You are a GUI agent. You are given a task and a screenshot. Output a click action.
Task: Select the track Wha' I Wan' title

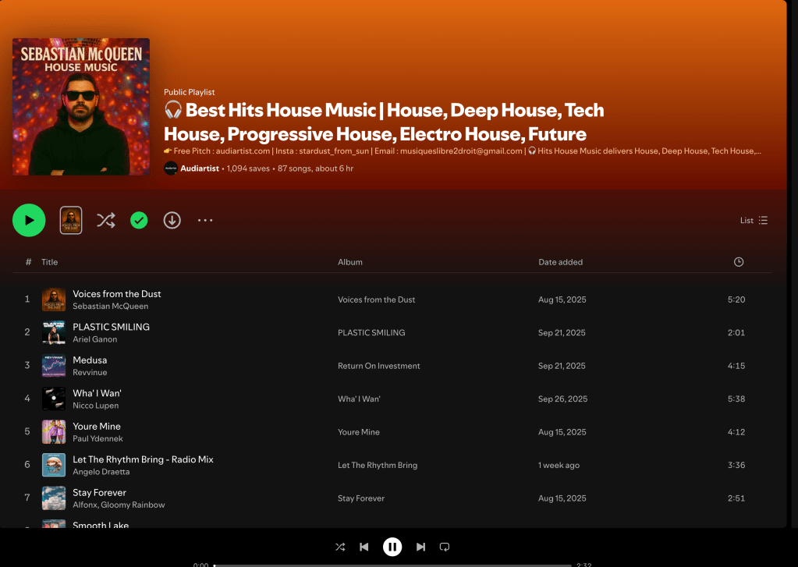(x=97, y=393)
